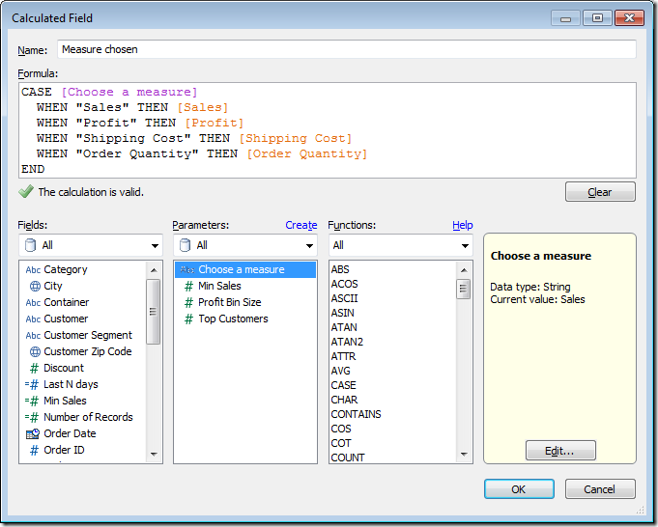Click the Edit button for the parameter
Screen dimensions: 658x527
tap(560, 451)
